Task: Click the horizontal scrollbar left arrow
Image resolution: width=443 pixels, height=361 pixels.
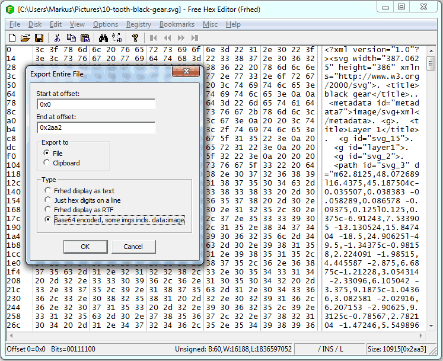Action: point(11,336)
